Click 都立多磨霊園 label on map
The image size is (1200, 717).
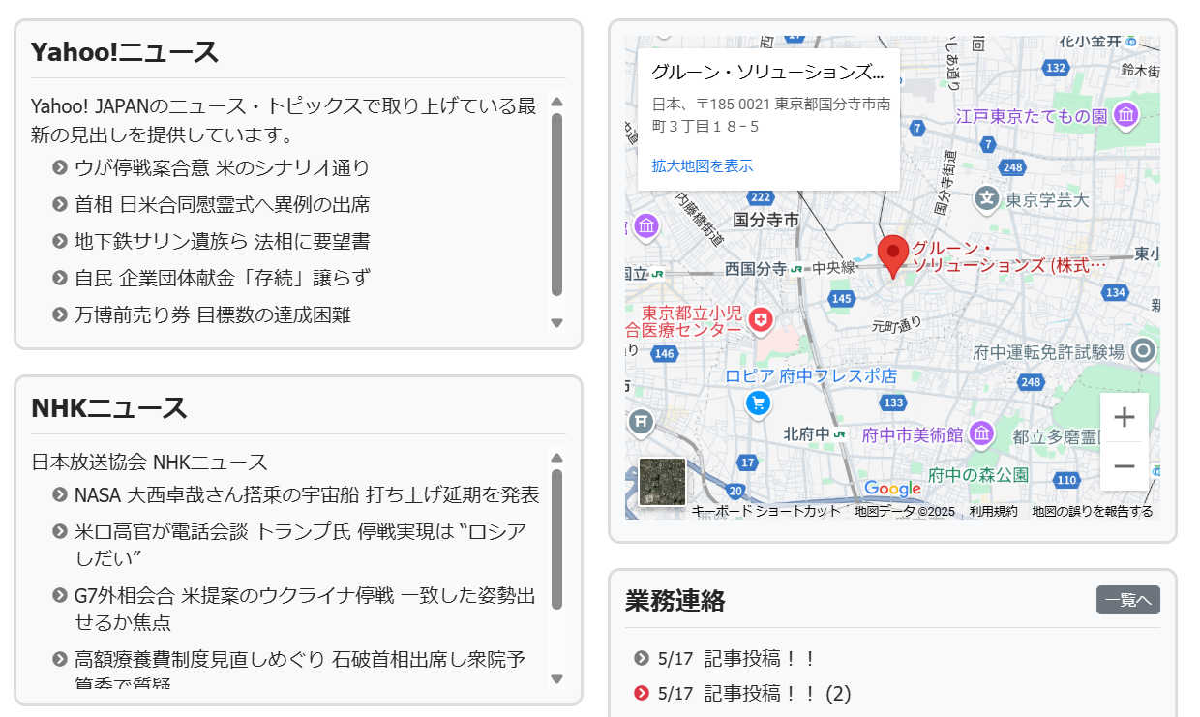pyautogui.click(x=1056, y=437)
